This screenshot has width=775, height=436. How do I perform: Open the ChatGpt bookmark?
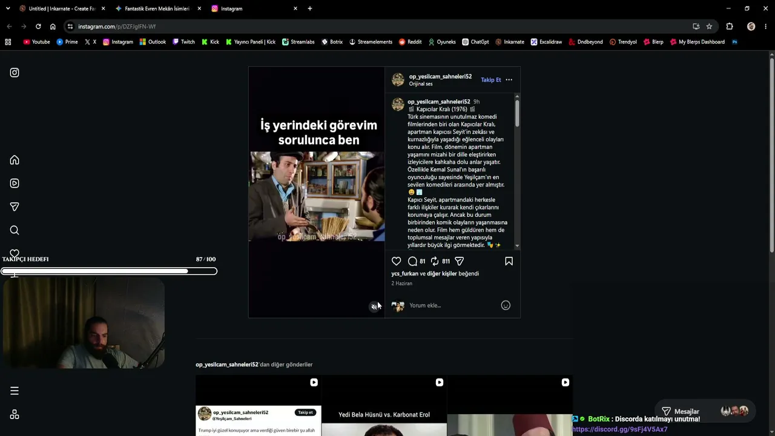pos(475,42)
